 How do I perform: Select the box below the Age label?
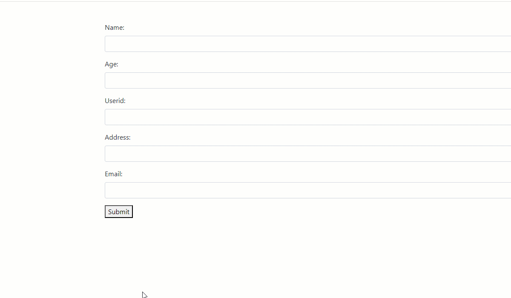[308, 80]
